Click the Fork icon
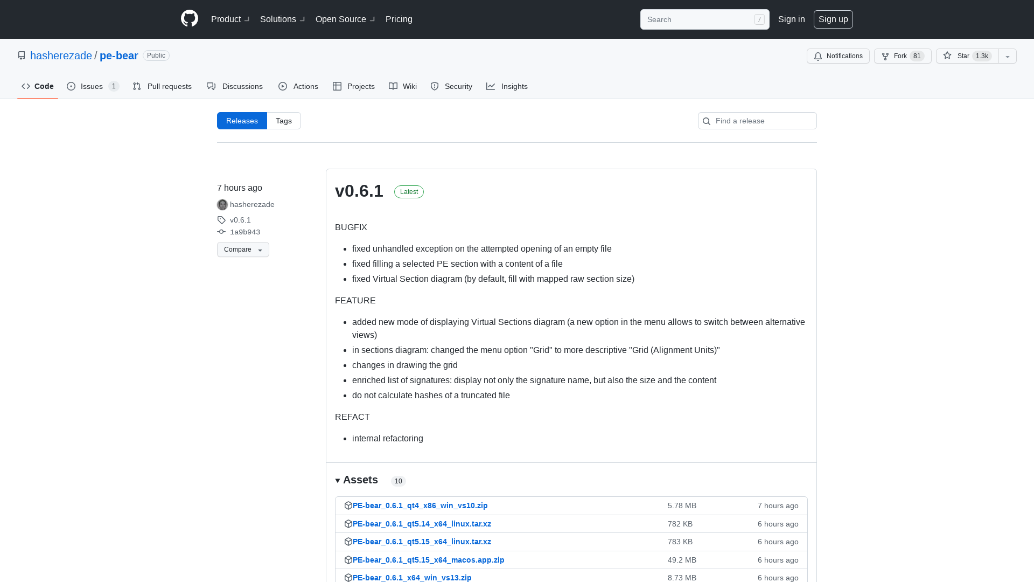The height and width of the screenshot is (582, 1034). coord(885,56)
